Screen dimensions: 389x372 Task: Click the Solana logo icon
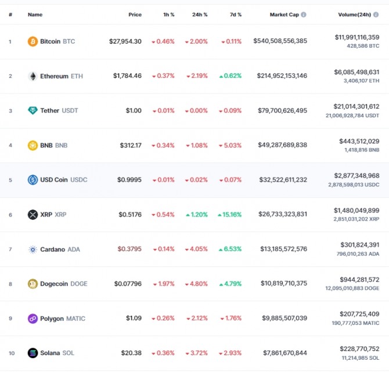[x=33, y=353]
